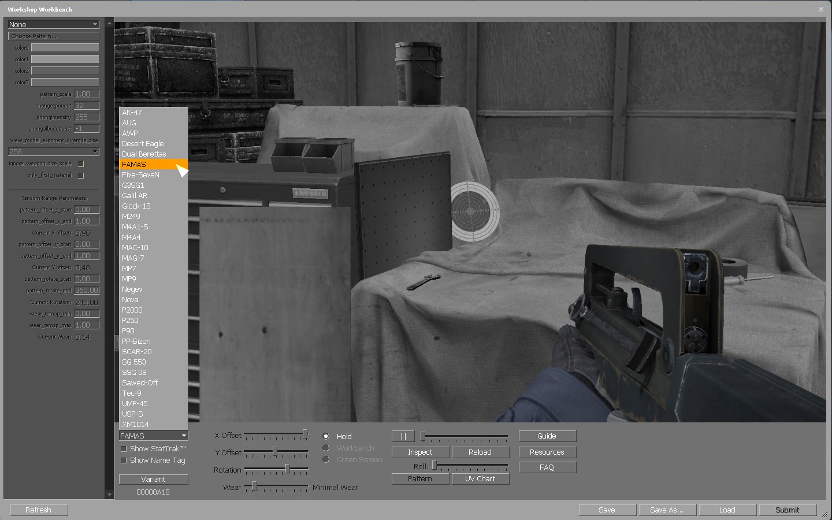Toggle the only_first_material checkbox
The width and height of the screenshot is (832, 520).
pyautogui.click(x=81, y=175)
